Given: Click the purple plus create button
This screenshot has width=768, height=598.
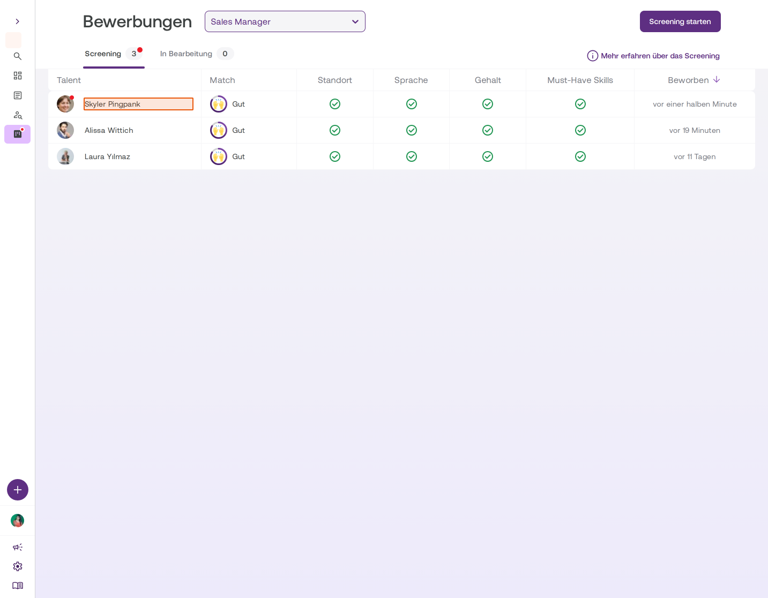Looking at the screenshot, I should click(18, 490).
